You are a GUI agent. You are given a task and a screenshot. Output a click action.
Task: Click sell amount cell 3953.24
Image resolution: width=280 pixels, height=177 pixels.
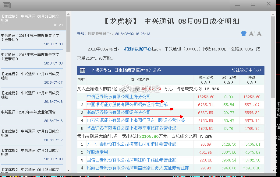(229, 160)
